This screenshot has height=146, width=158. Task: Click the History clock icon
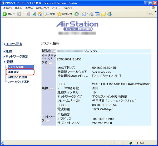pyautogui.click(x=77, y=14)
